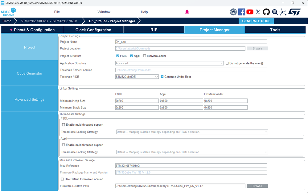Click the Mcu Reference field
308x193 pixels.
(x=191, y=166)
